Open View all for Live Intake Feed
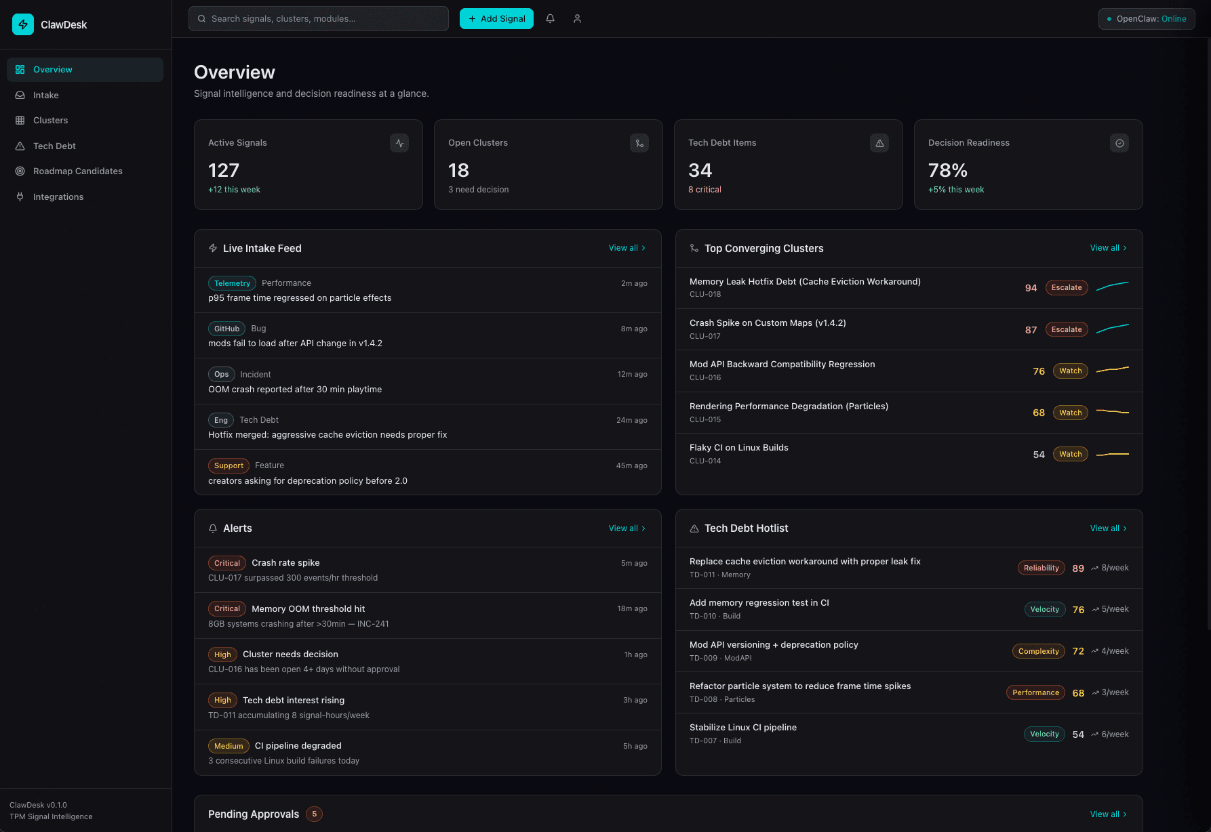 coord(627,248)
